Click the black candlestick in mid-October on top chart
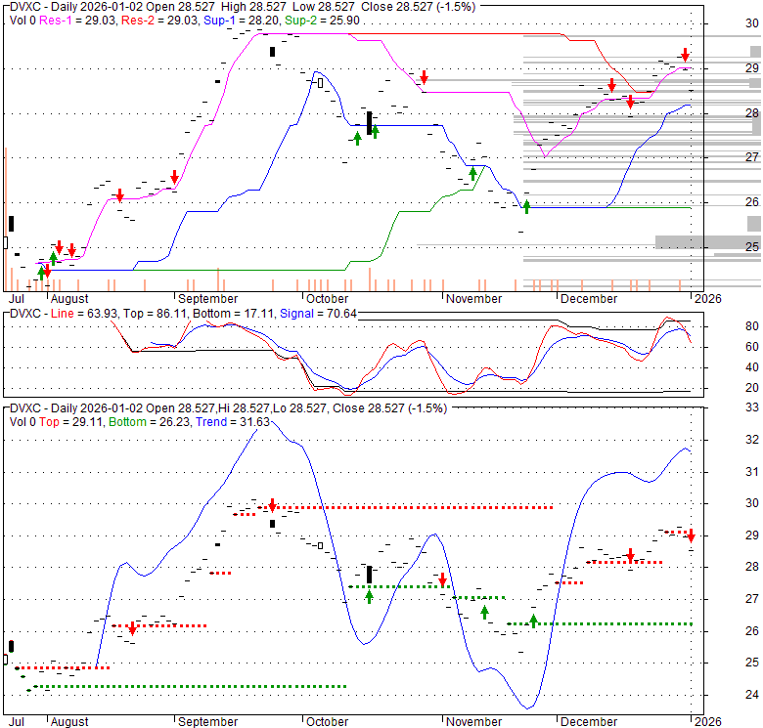Screen dimensions: 763x728 [x=369, y=122]
